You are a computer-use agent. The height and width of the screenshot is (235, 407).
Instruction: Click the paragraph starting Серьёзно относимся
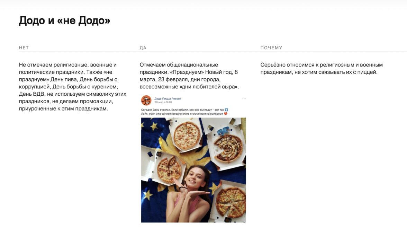(x=322, y=68)
